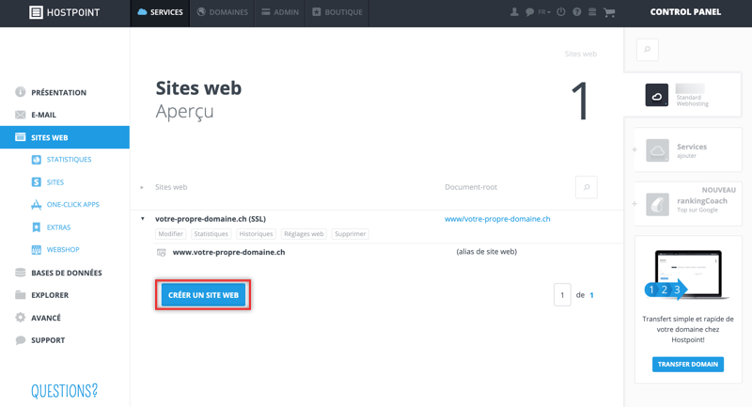Click Transfer Domain button
Screen dimensions: 752x407
[688, 365]
